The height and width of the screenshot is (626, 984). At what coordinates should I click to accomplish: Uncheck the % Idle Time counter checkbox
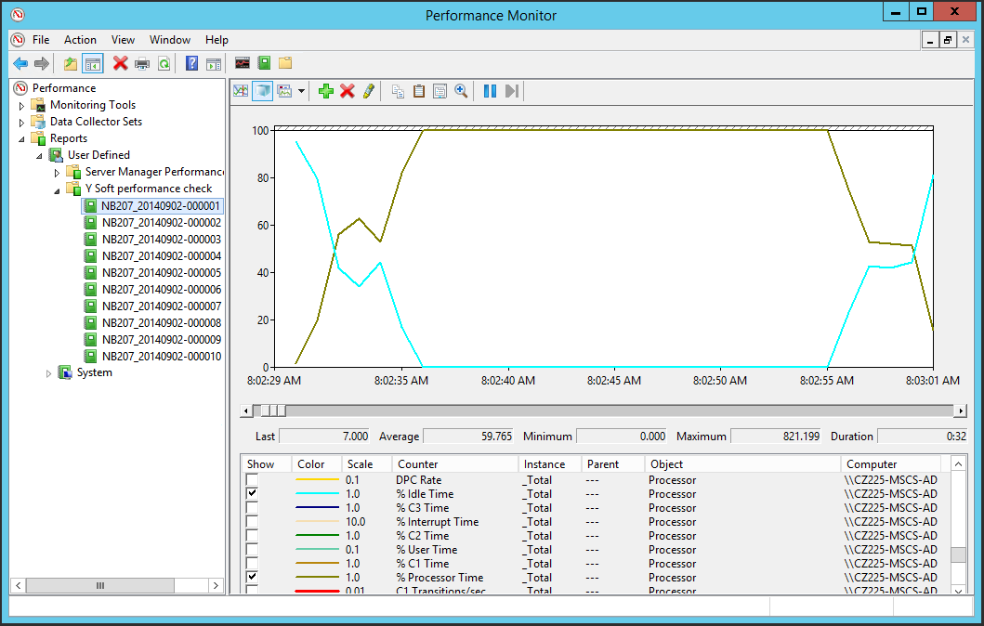(252, 494)
